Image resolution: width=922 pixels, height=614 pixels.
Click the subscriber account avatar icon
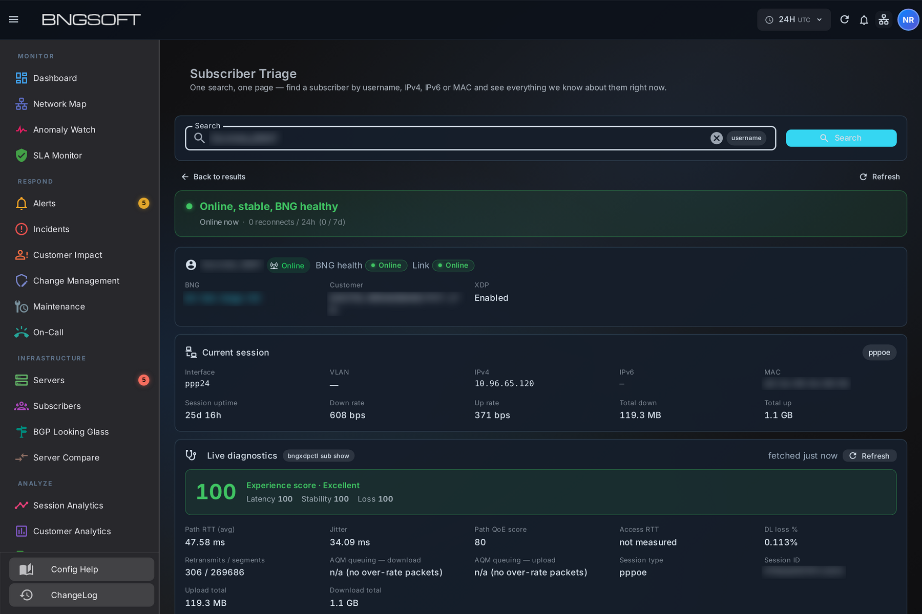[x=191, y=265]
